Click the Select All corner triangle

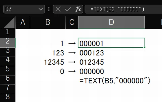click(x=9, y=22)
